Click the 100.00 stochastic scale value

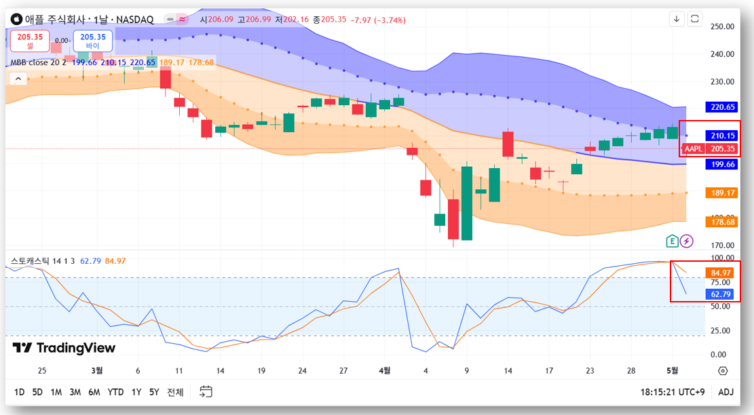click(722, 258)
